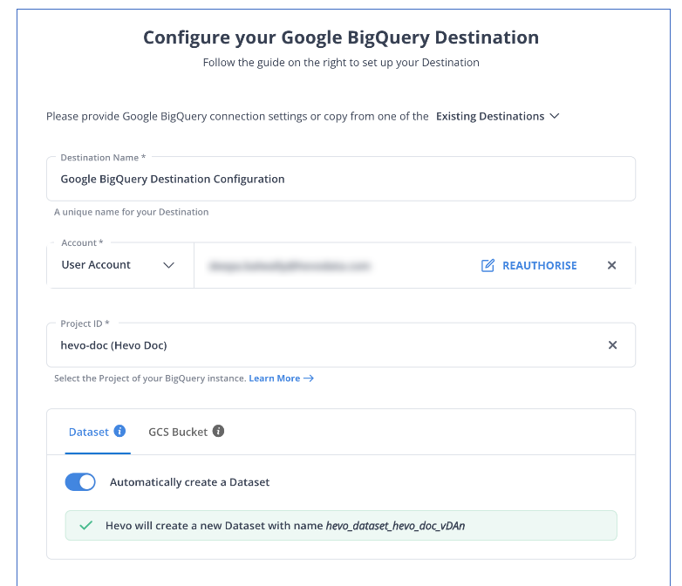Click the info icon next to Dataset

(x=119, y=431)
